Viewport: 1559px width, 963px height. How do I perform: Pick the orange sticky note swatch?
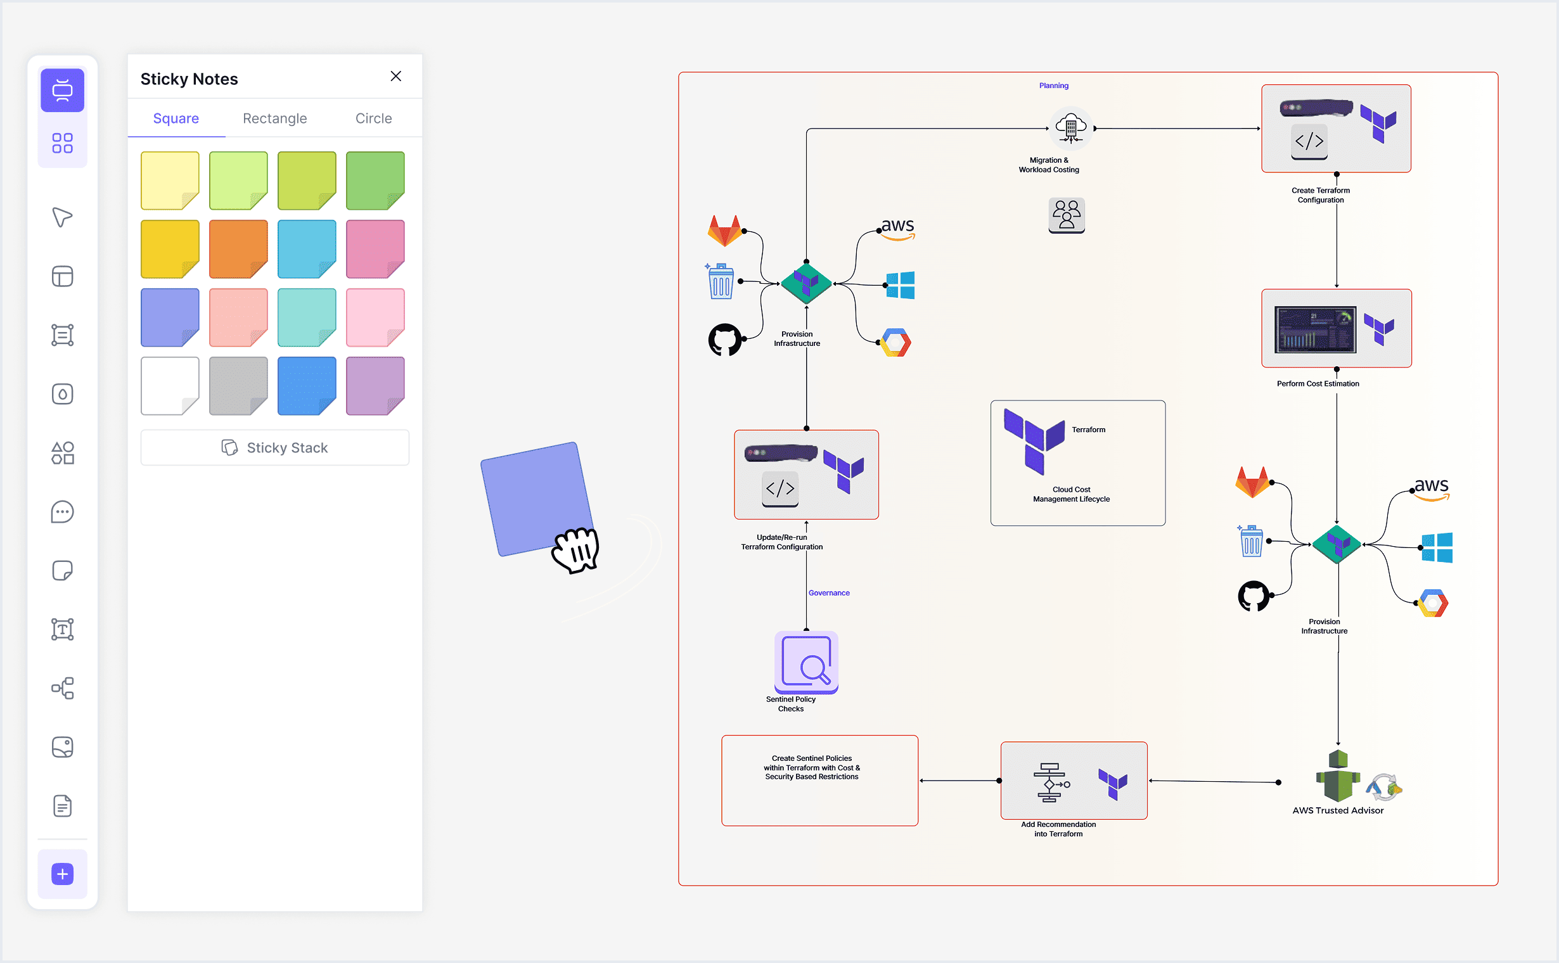click(x=238, y=249)
